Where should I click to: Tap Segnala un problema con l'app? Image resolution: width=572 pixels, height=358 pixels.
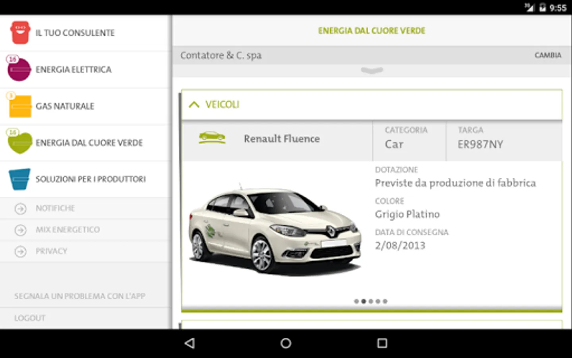click(x=80, y=296)
